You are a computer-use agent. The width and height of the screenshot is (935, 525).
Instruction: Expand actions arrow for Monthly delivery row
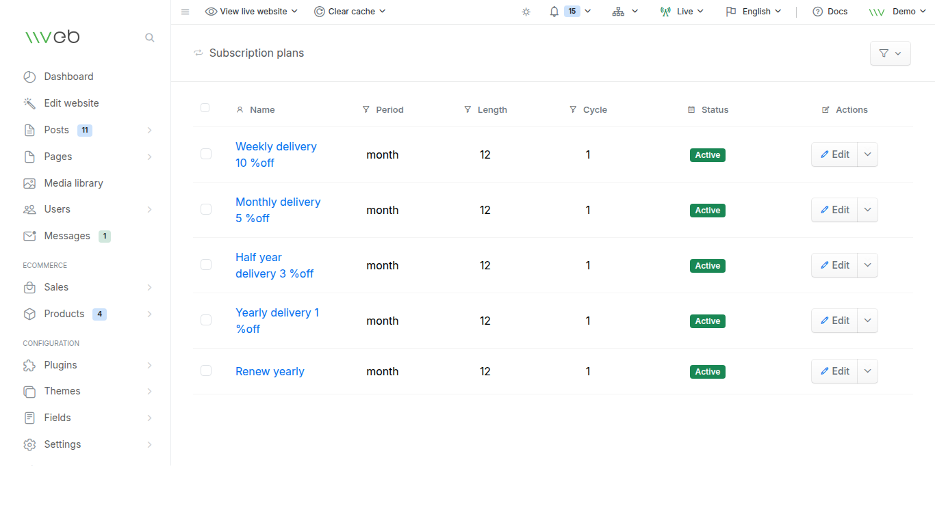(868, 210)
